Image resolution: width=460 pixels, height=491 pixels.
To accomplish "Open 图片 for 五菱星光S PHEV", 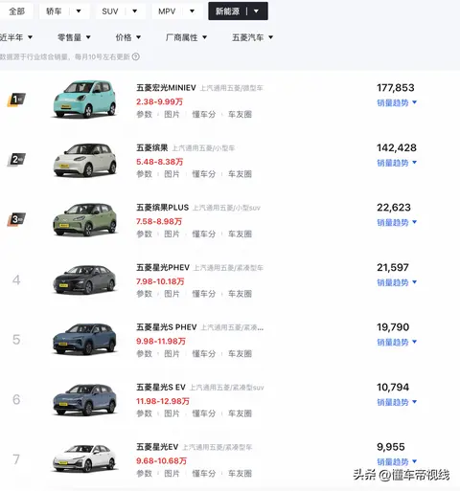I will coord(172,353).
